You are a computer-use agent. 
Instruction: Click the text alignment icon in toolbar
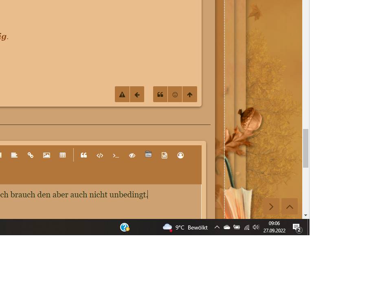[x=14, y=155]
